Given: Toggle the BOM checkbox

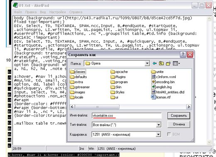Looking at the screenshot, I should (169, 134).
